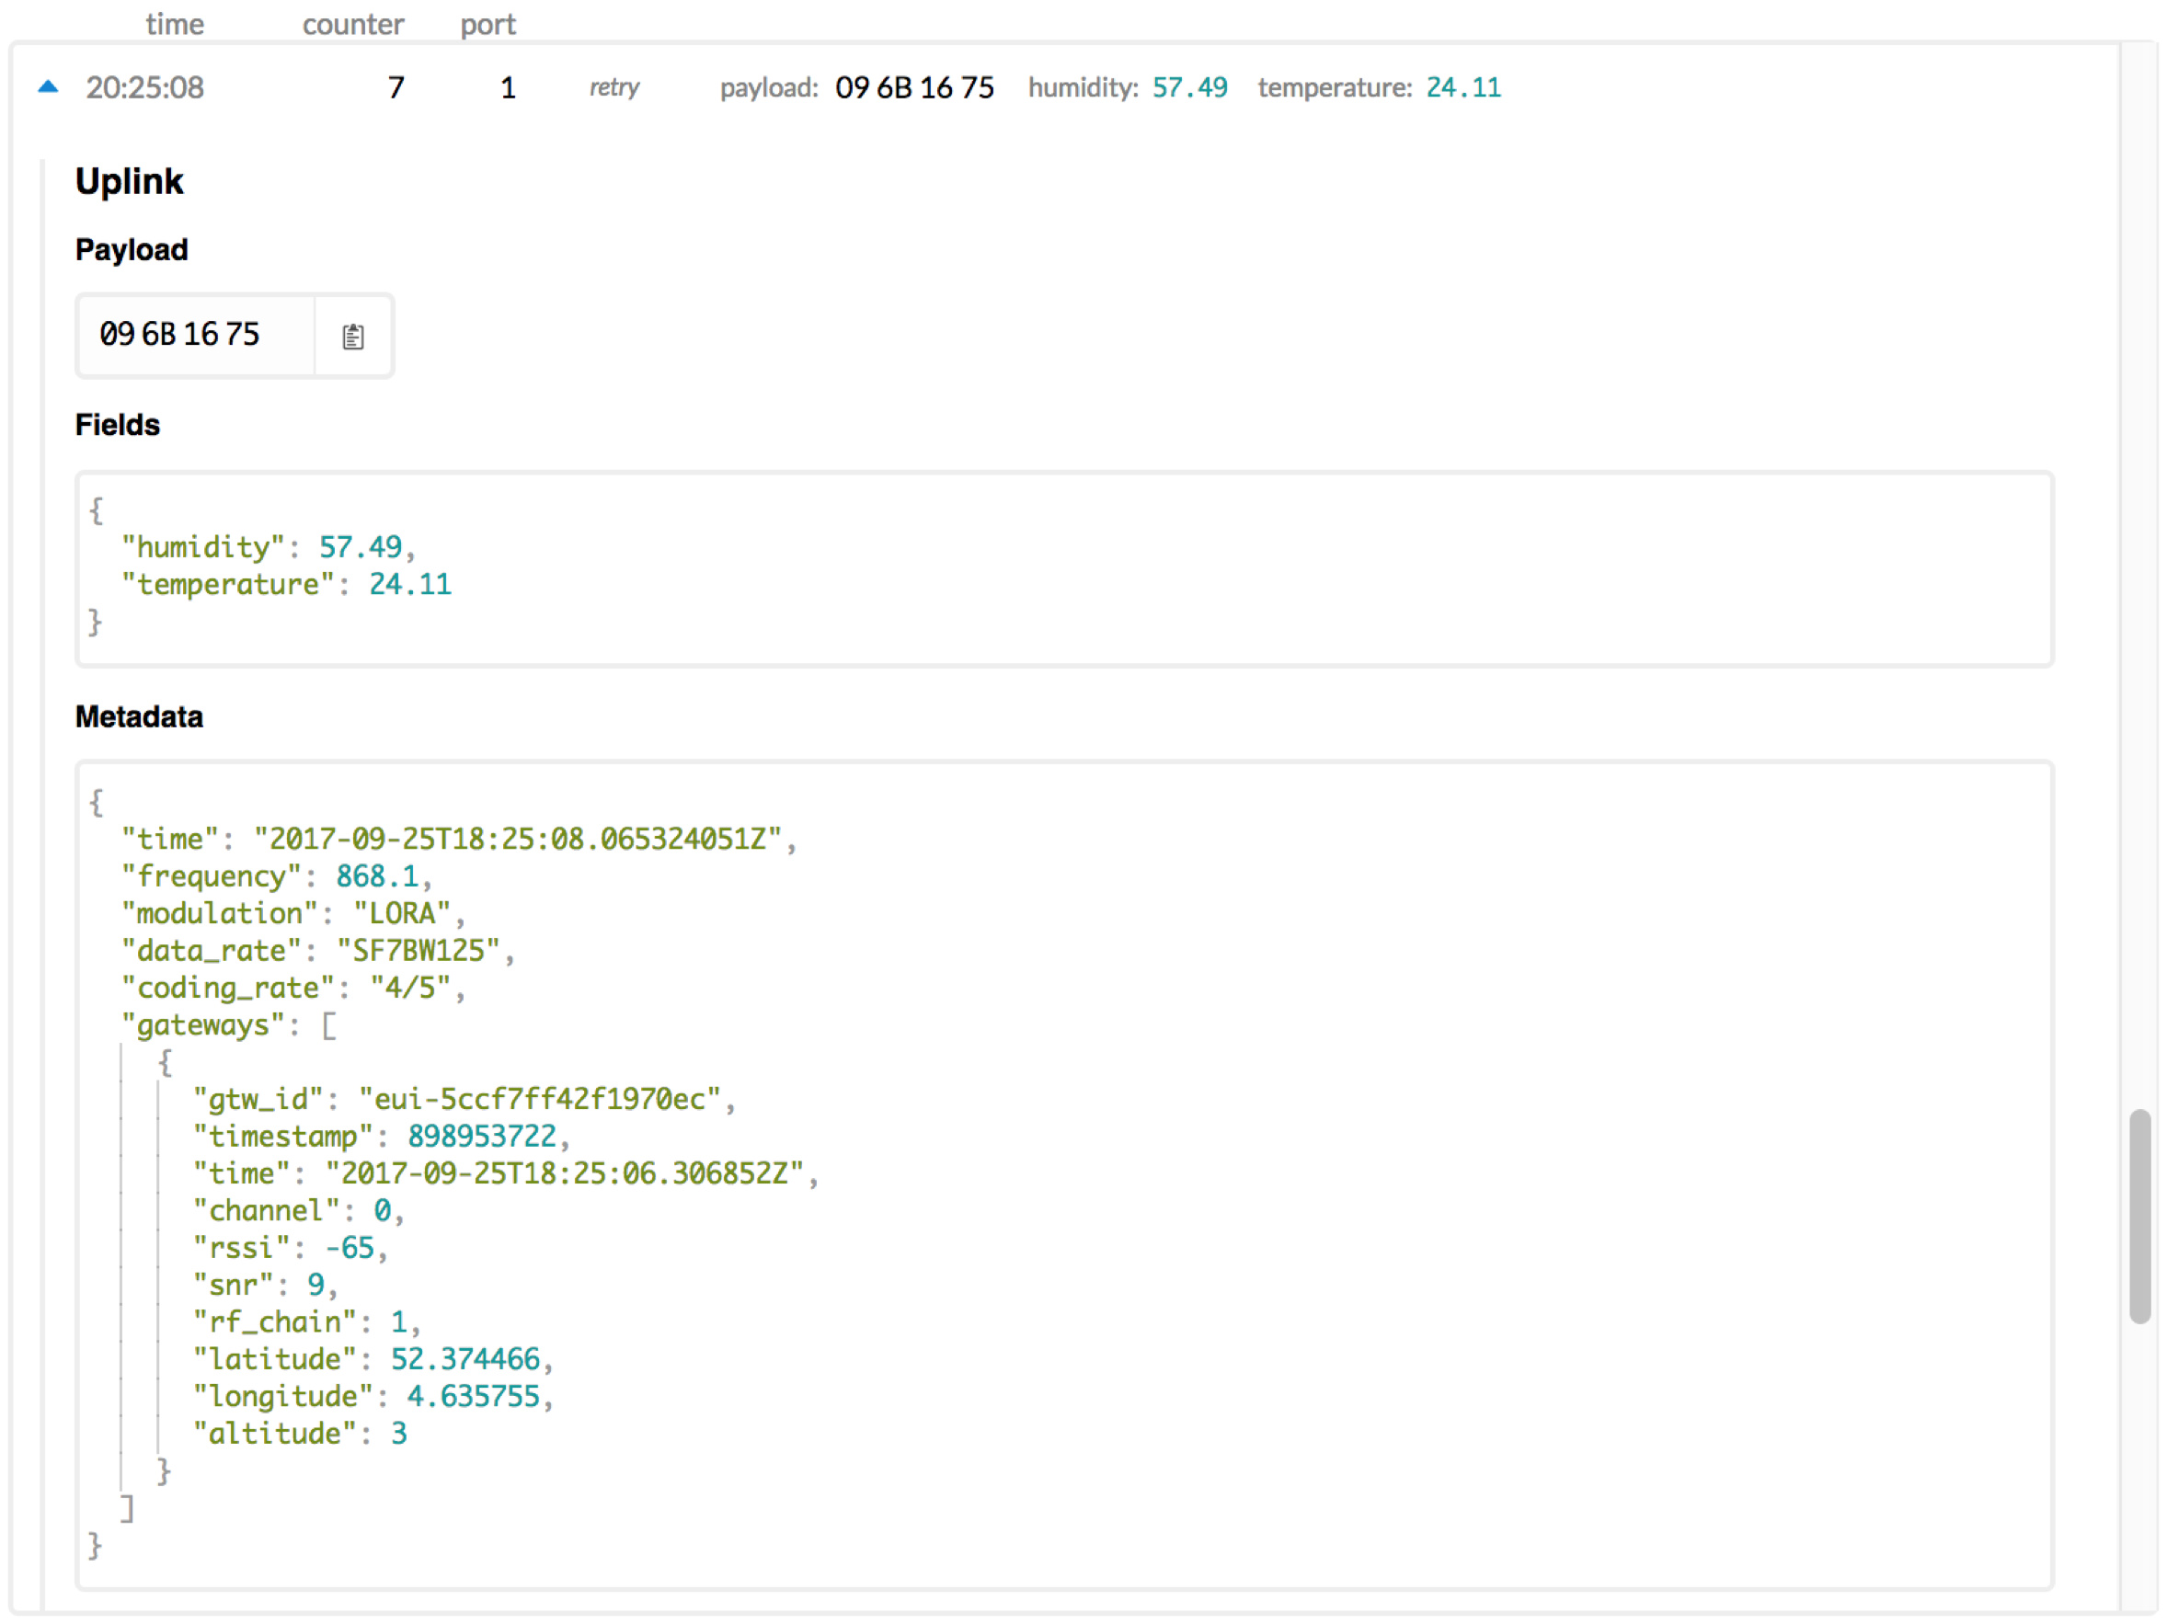Copy payload using clipboard icon

click(x=354, y=336)
